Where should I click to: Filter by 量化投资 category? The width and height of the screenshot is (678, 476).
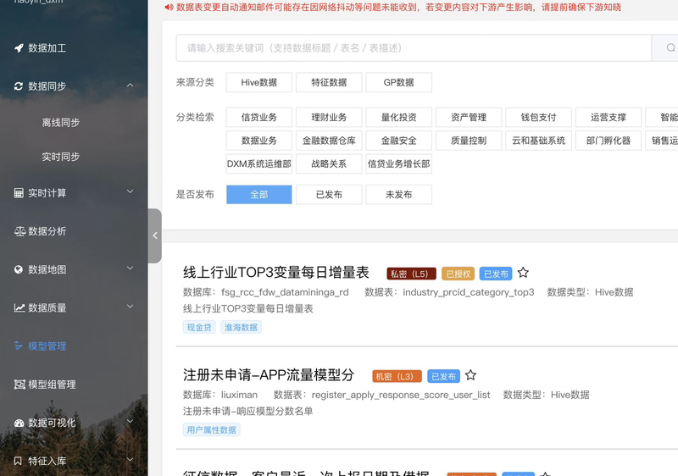398,117
